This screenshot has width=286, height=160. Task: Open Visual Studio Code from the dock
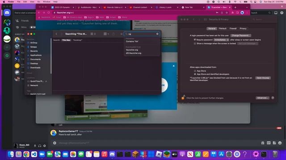tap(34, 154)
